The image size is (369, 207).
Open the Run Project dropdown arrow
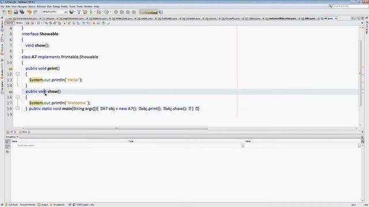[95, 11]
